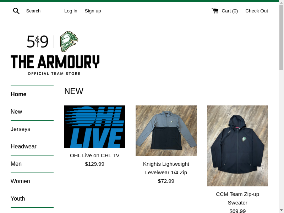
Task: Proceed to Check Out
Action: click(x=256, y=11)
